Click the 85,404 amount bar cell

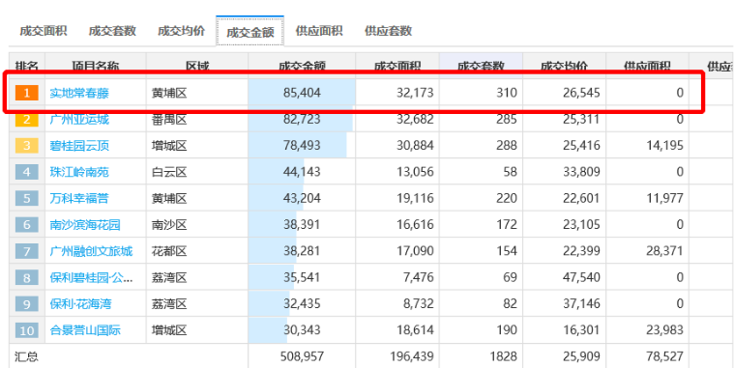click(x=302, y=93)
